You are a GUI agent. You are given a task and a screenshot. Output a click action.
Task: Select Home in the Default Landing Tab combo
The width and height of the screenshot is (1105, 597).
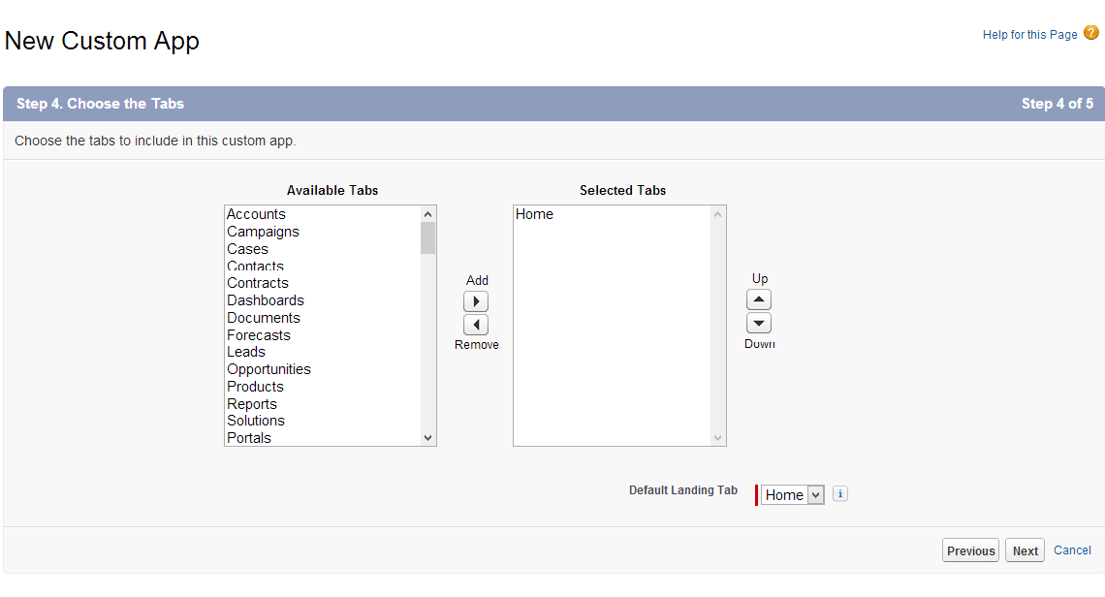(785, 494)
